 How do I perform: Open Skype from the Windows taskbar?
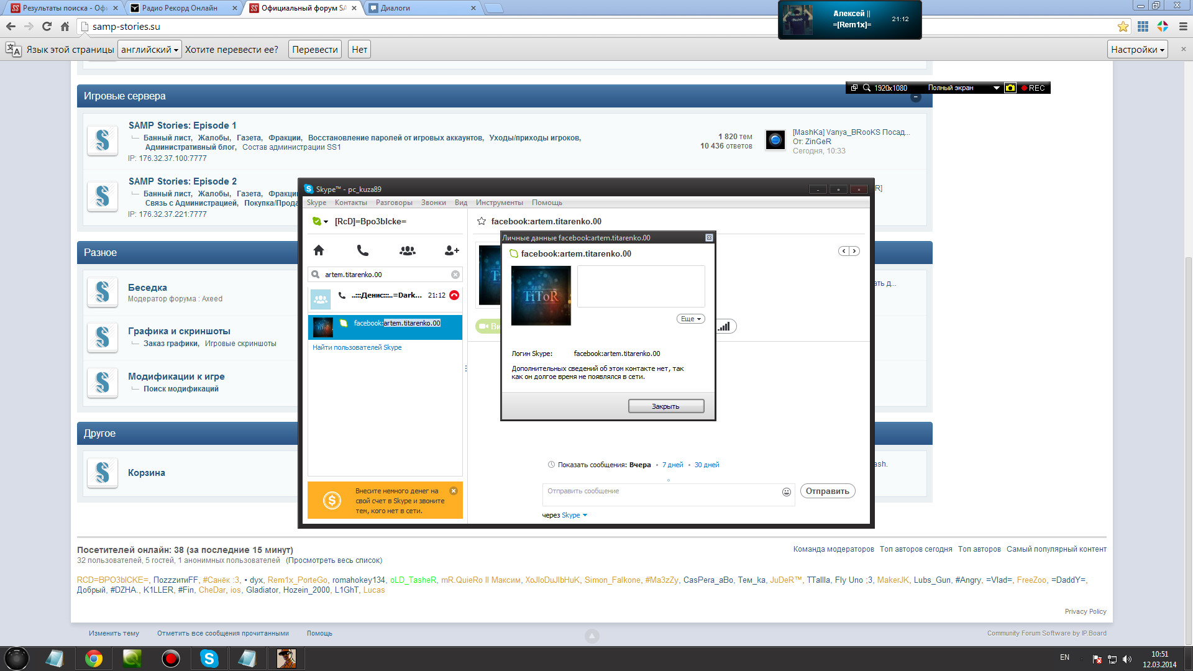pyautogui.click(x=209, y=658)
